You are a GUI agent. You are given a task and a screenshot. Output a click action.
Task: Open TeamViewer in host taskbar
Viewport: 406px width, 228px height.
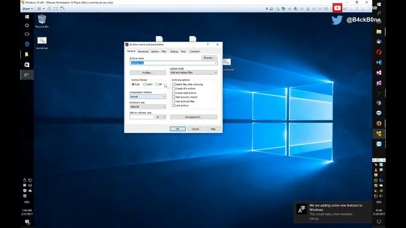379,144
